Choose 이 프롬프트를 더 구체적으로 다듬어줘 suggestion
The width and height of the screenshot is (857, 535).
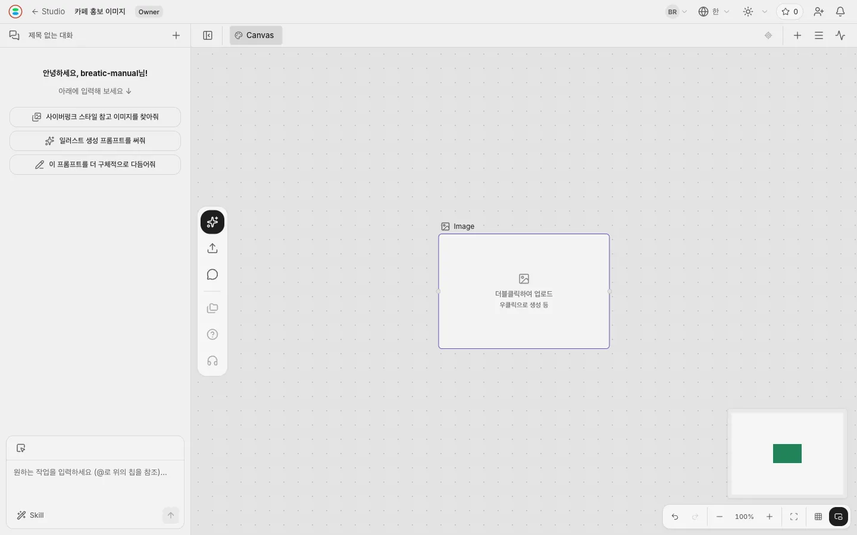coord(95,165)
